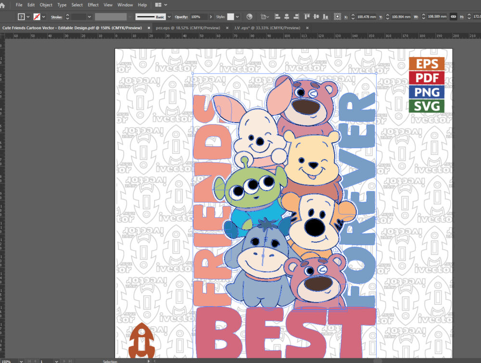Click the X value field 100.478 mm
Viewport: 481px width, 363px height.
tap(366, 17)
